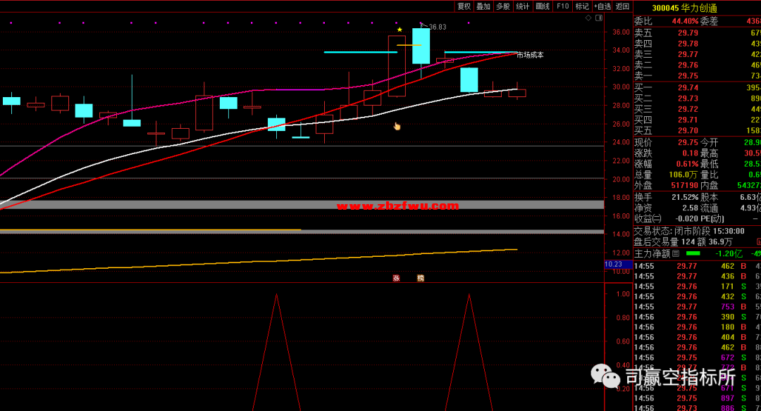Click the 交易状态 闭市阶段 status line
761x411 pixels.
(x=689, y=231)
